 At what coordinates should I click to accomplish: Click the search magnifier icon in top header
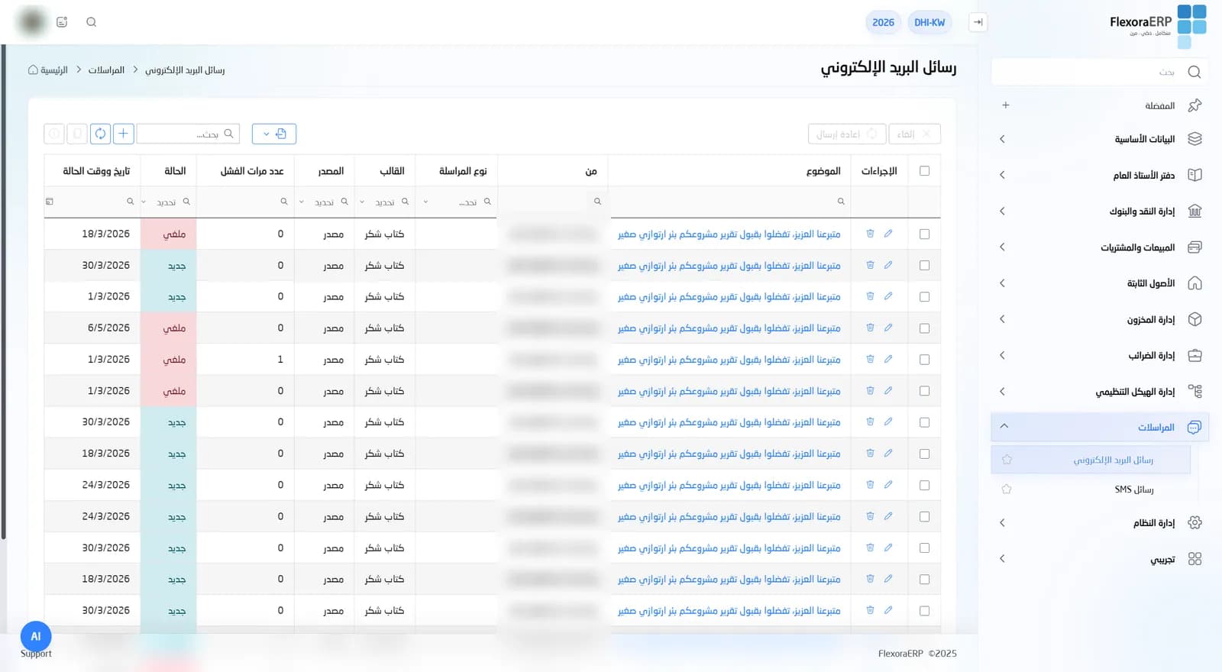92,22
